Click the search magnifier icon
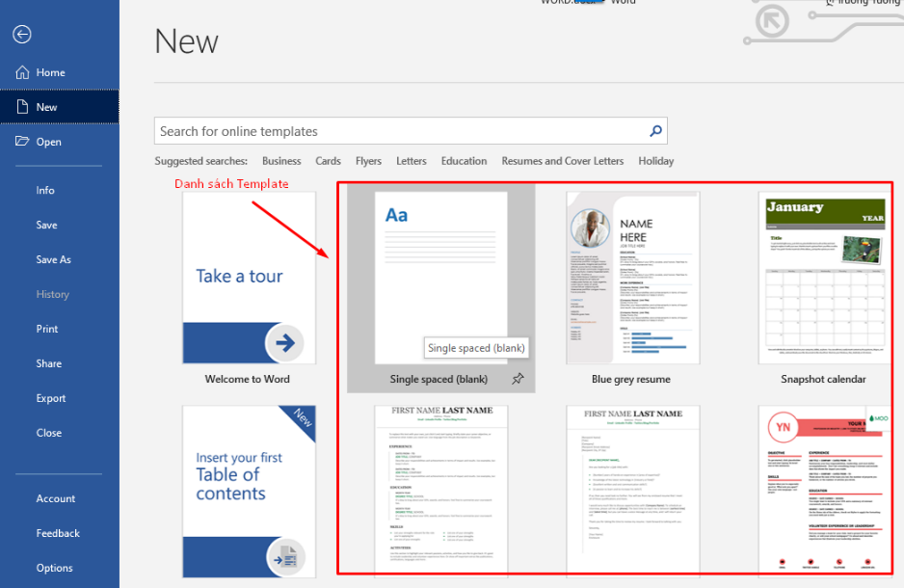The height and width of the screenshot is (588, 904). 655,131
